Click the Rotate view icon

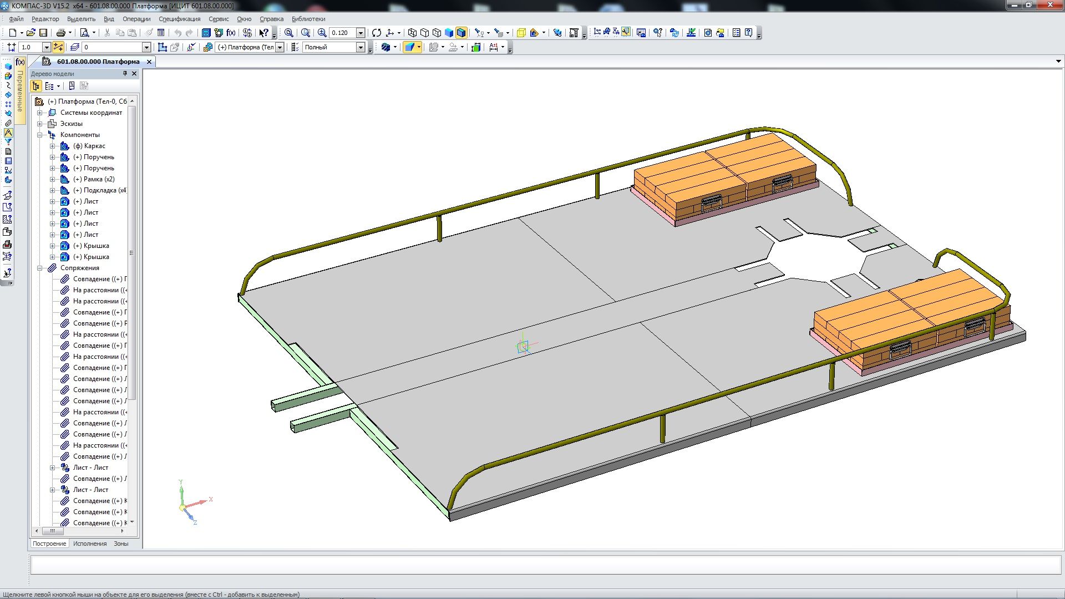click(377, 33)
